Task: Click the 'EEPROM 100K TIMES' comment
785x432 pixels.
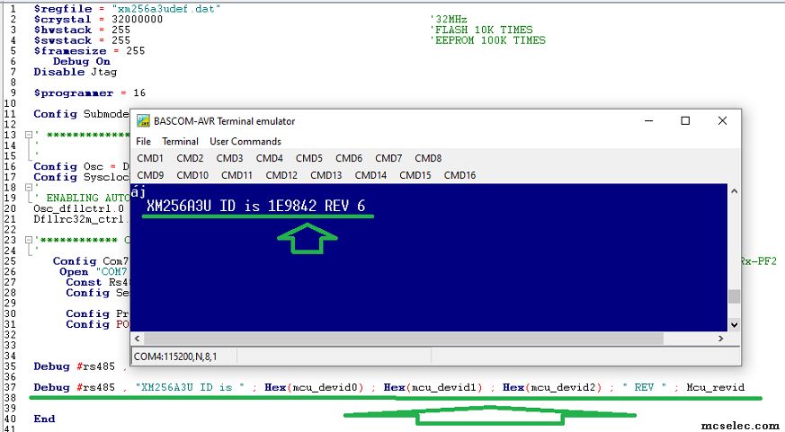Action: click(487, 40)
